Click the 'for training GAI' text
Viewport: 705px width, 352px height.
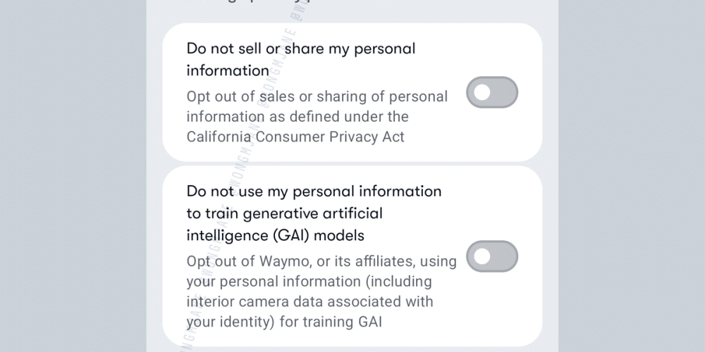click(331, 322)
